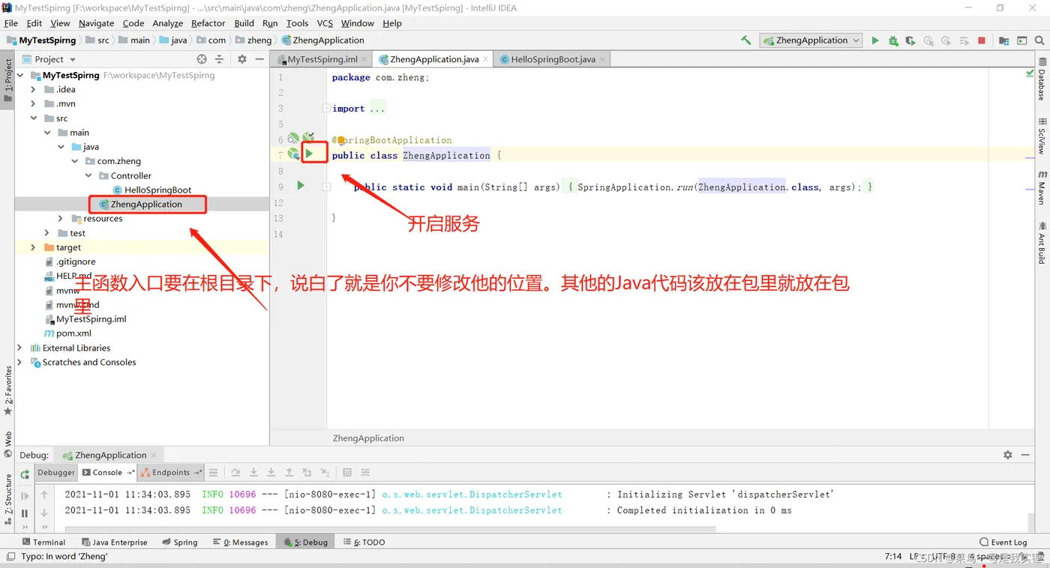
Task: Close the ZhengApplication.java editor tab
Action: 486,59
